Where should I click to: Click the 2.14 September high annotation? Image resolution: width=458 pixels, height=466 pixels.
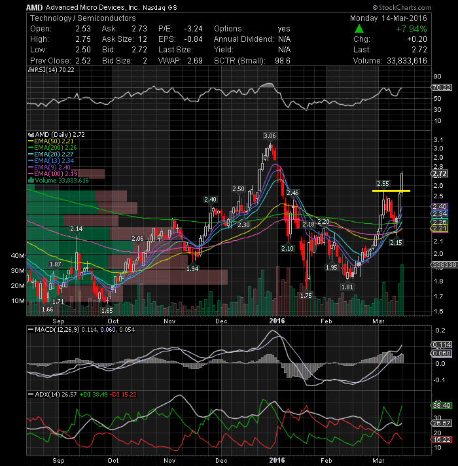click(x=77, y=229)
